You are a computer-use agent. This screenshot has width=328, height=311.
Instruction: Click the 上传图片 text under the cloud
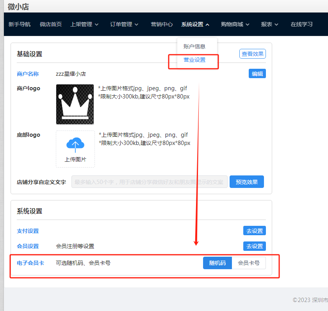75,159
